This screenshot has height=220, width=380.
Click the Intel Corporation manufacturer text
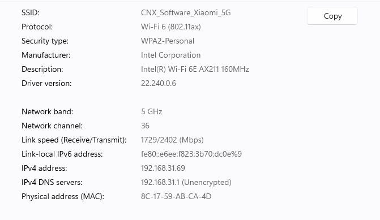[x=170, y=55]
